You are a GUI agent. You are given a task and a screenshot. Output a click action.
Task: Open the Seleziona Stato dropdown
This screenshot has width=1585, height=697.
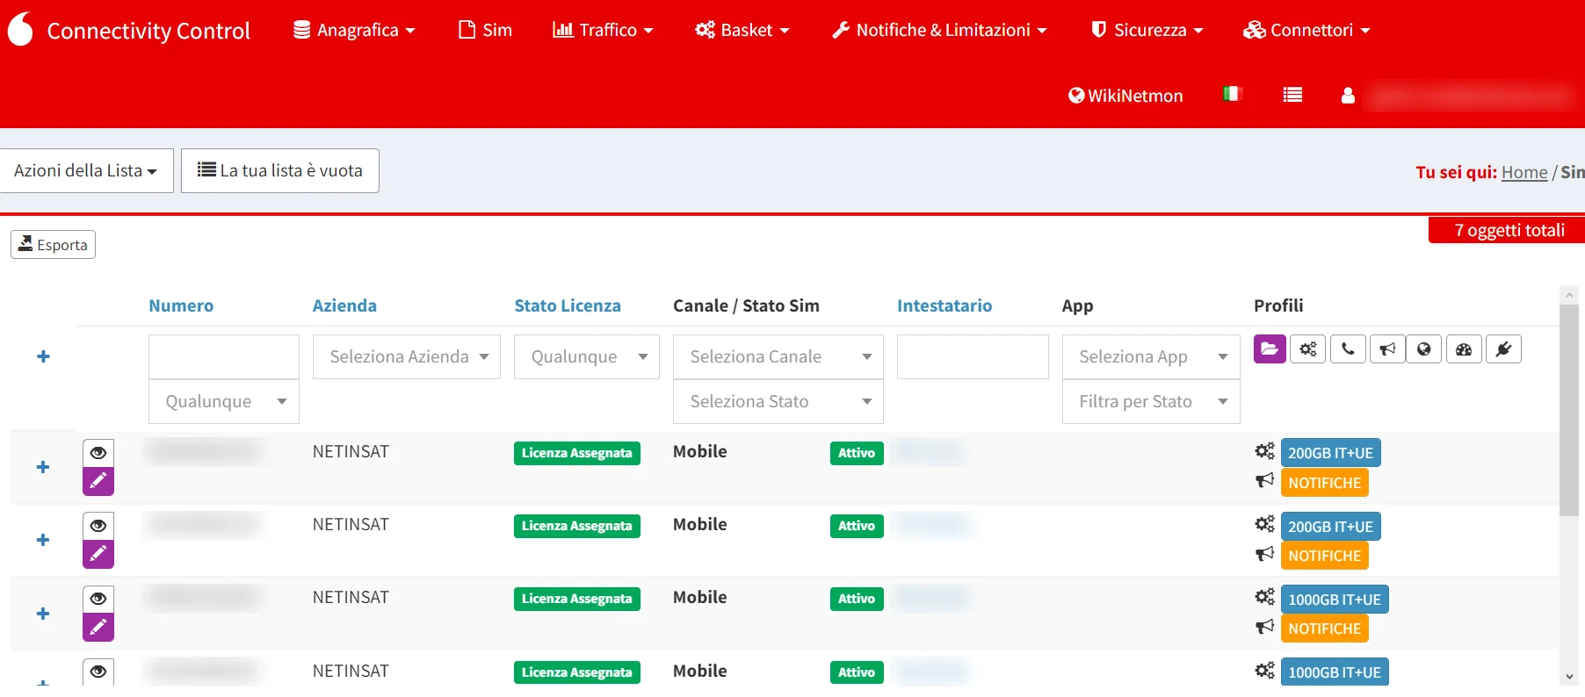coord(778,401)
